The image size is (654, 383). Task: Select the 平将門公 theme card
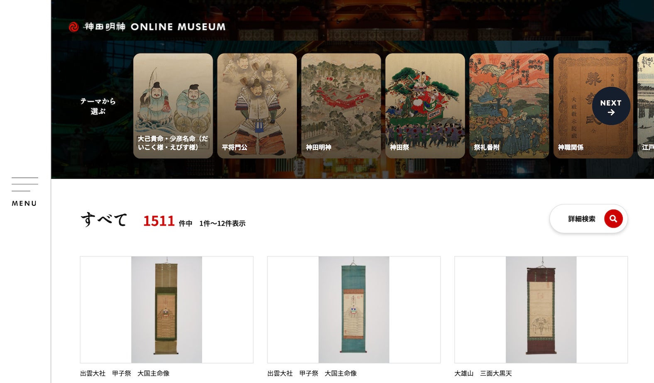pos(257,106)
